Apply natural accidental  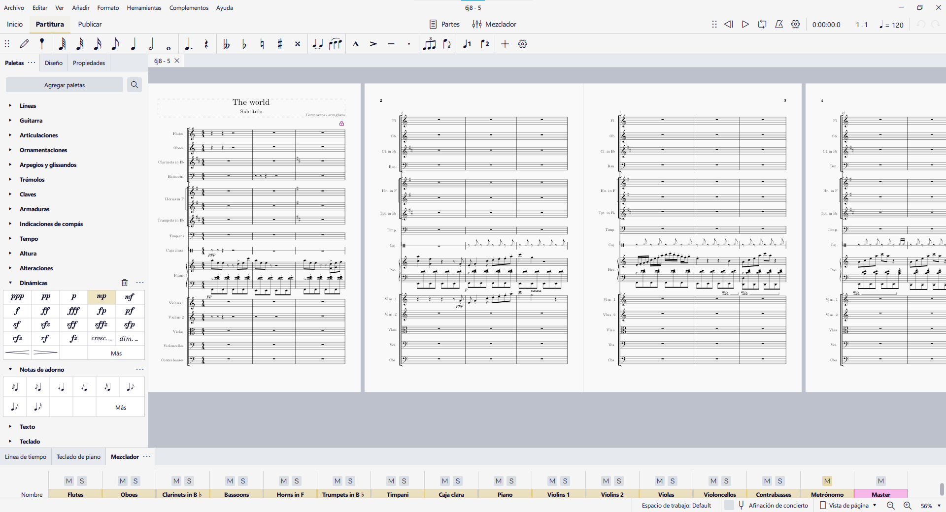[x=262, y=44]
